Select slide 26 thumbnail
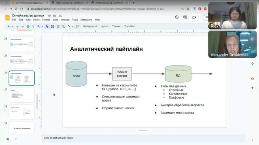Screen dimensions: 259x145 (21, 78)
